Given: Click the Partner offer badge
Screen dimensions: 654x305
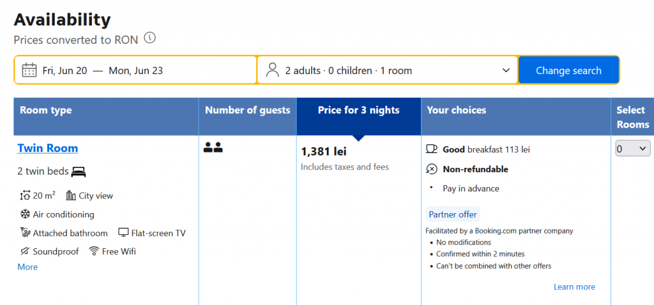Looking at the screenshot, I should point(452,214).
